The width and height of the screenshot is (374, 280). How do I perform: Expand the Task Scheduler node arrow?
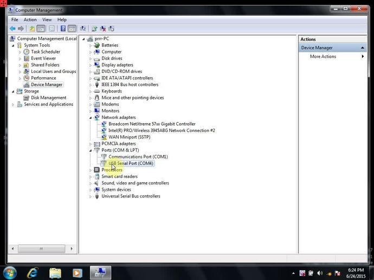(x=20, y=52)
